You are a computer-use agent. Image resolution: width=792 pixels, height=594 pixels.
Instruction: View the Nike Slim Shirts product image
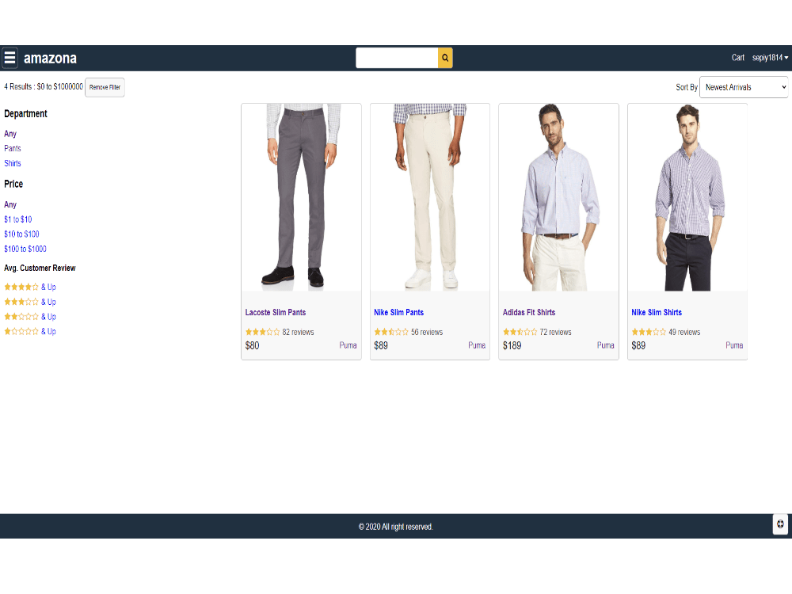(x=686, y=196)
